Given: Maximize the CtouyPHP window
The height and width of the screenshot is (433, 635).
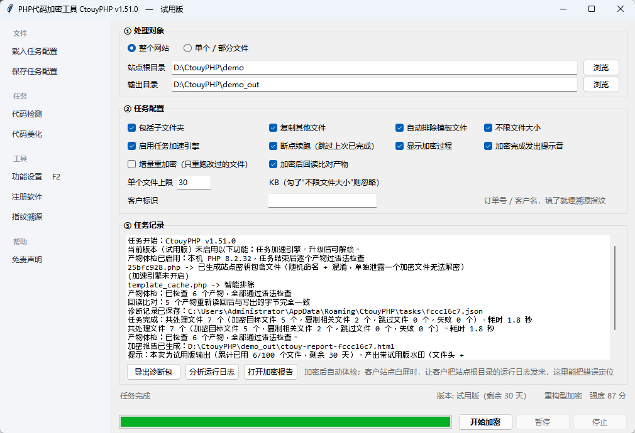Looking at the screenshot, I should point(592,9).
